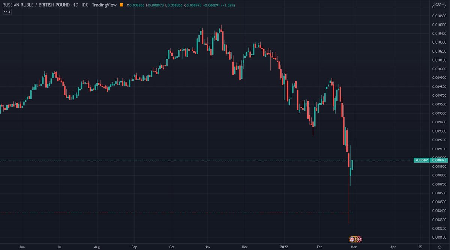The height and width of the screenshot is (250, 450).
Task: Click the Jul label on the time axis
Action: pos(59,248)
